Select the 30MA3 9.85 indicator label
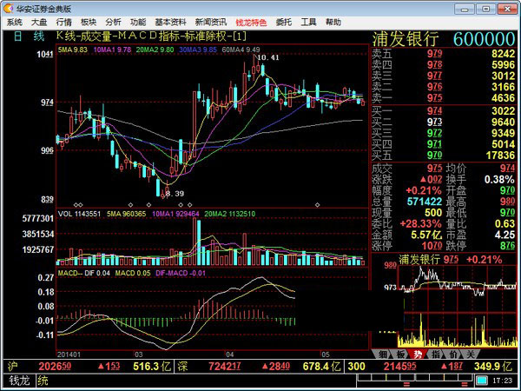521x391 pixels. point(198,50)
